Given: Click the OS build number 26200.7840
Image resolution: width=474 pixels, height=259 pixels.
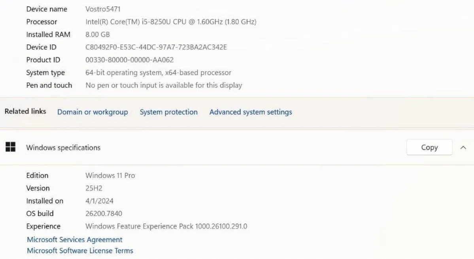Looking at the screenshot, I should pyautogui.click(x=104, y=214).
